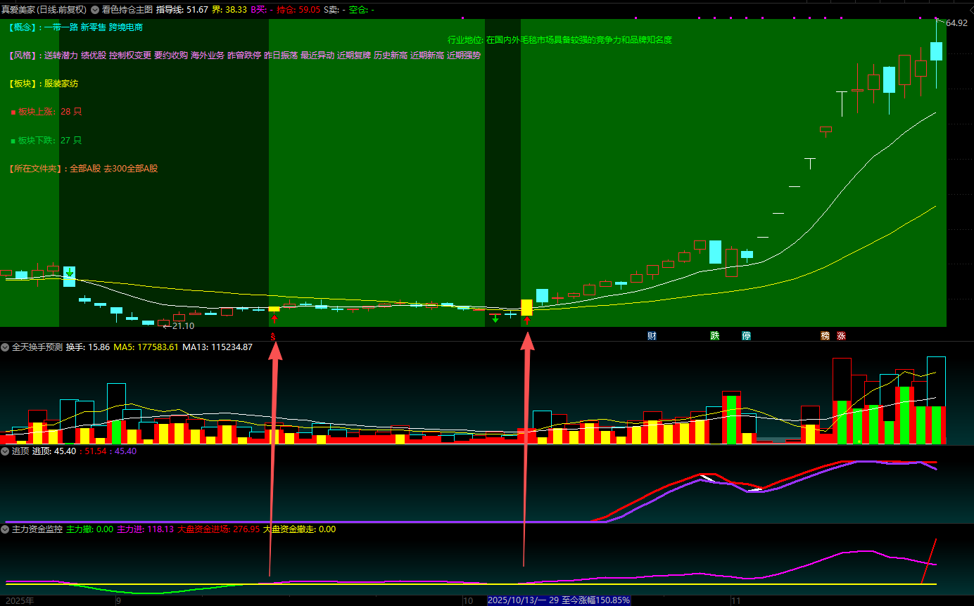Screen dimensions: 974x606
Task: Click the 涨 event marker icon
Action: [x=841, y=336]
